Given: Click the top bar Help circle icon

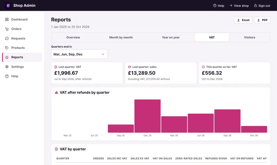Looking at the screenshot, I should click(215, 6).
